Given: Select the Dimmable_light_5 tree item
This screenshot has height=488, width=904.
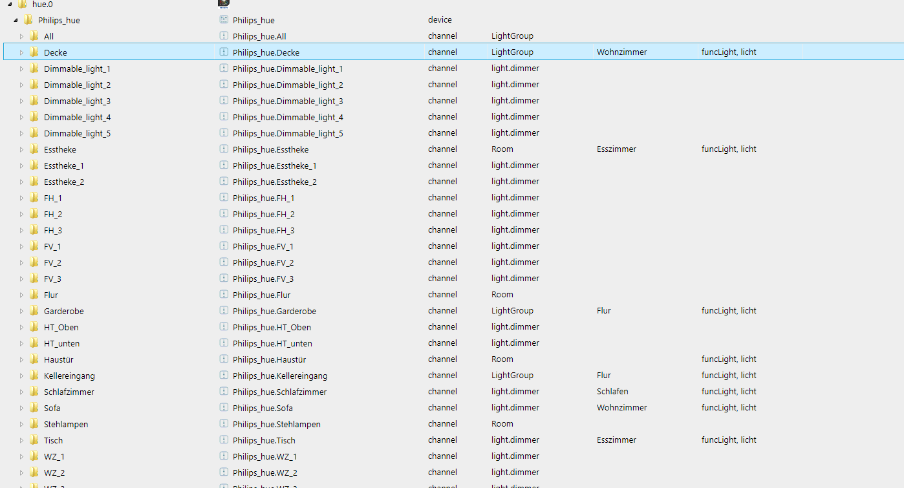Looking at the screenshot, I should coord(77,133).
